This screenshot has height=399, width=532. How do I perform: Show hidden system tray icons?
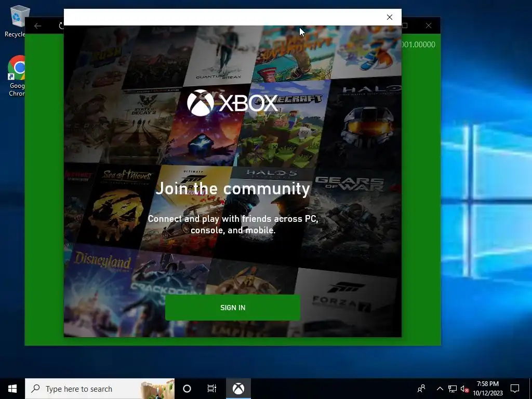point(440,389)
